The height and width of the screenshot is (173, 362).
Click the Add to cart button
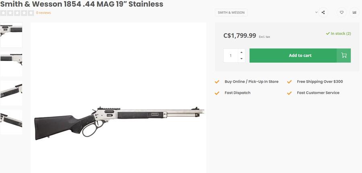[x=300, y=55]
